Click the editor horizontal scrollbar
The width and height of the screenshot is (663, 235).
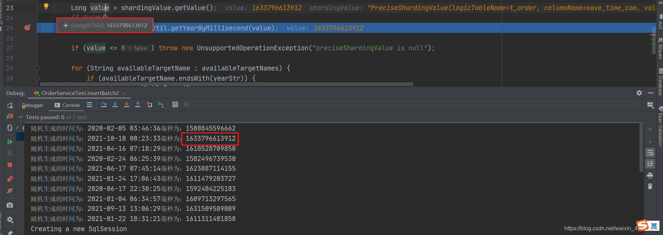tap(227, 84)
